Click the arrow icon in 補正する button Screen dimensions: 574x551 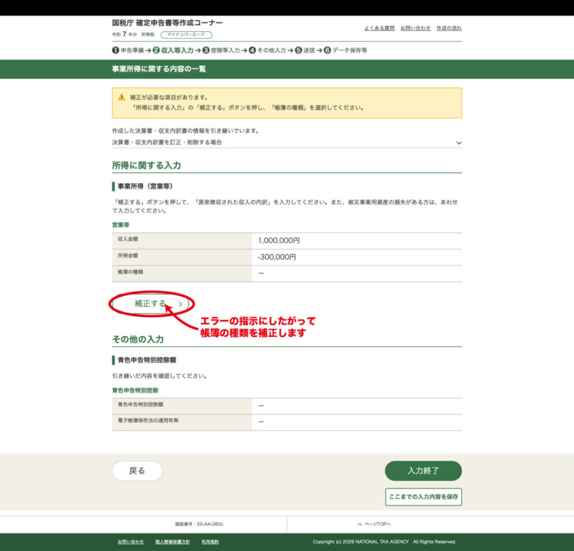(180, 304)
